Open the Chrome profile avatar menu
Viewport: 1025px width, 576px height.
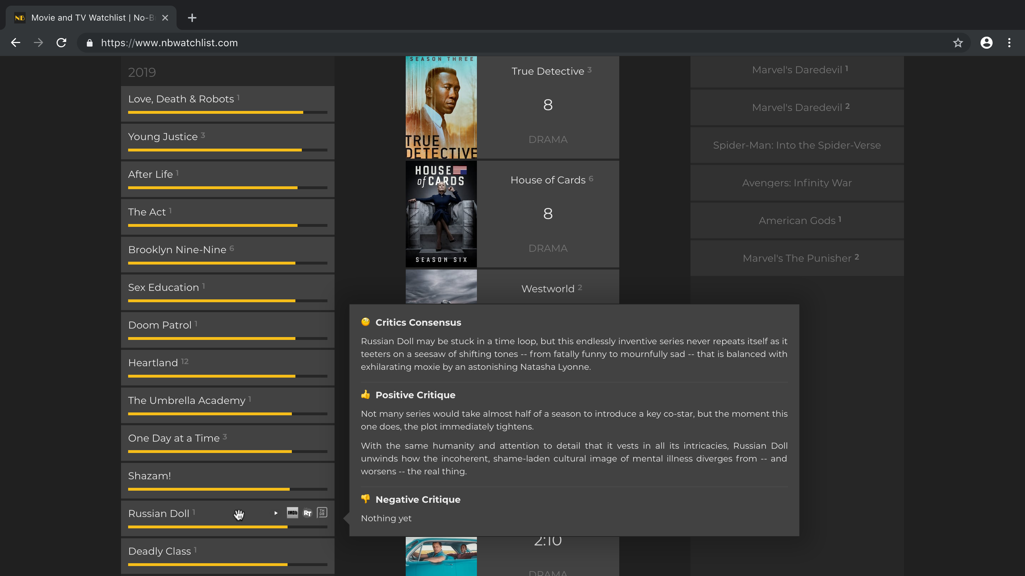987,43
